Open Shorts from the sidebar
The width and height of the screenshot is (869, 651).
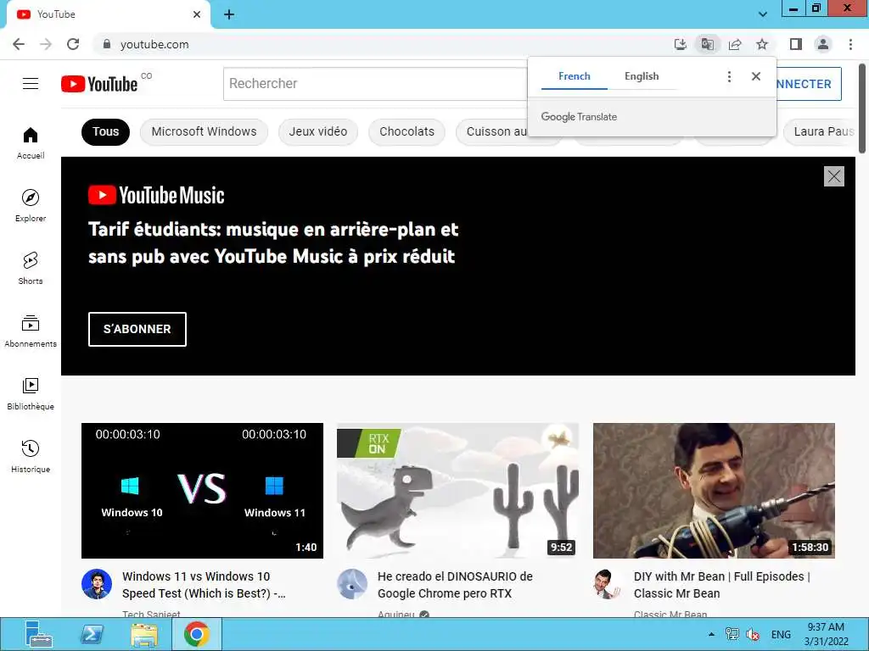click(x=31, y=269)
